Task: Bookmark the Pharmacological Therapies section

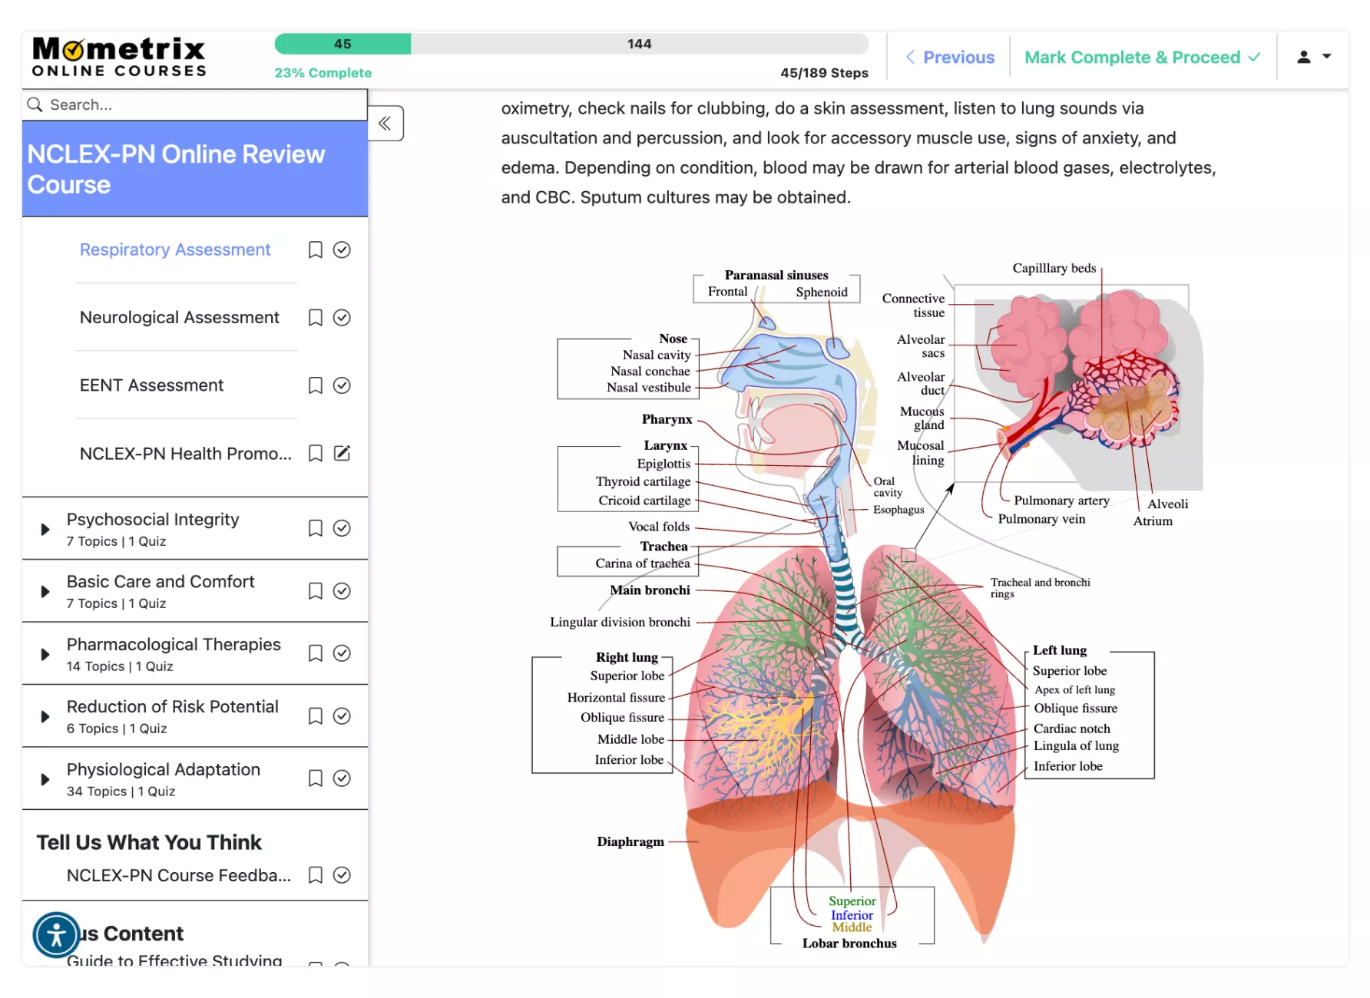Action: [315, 653]
